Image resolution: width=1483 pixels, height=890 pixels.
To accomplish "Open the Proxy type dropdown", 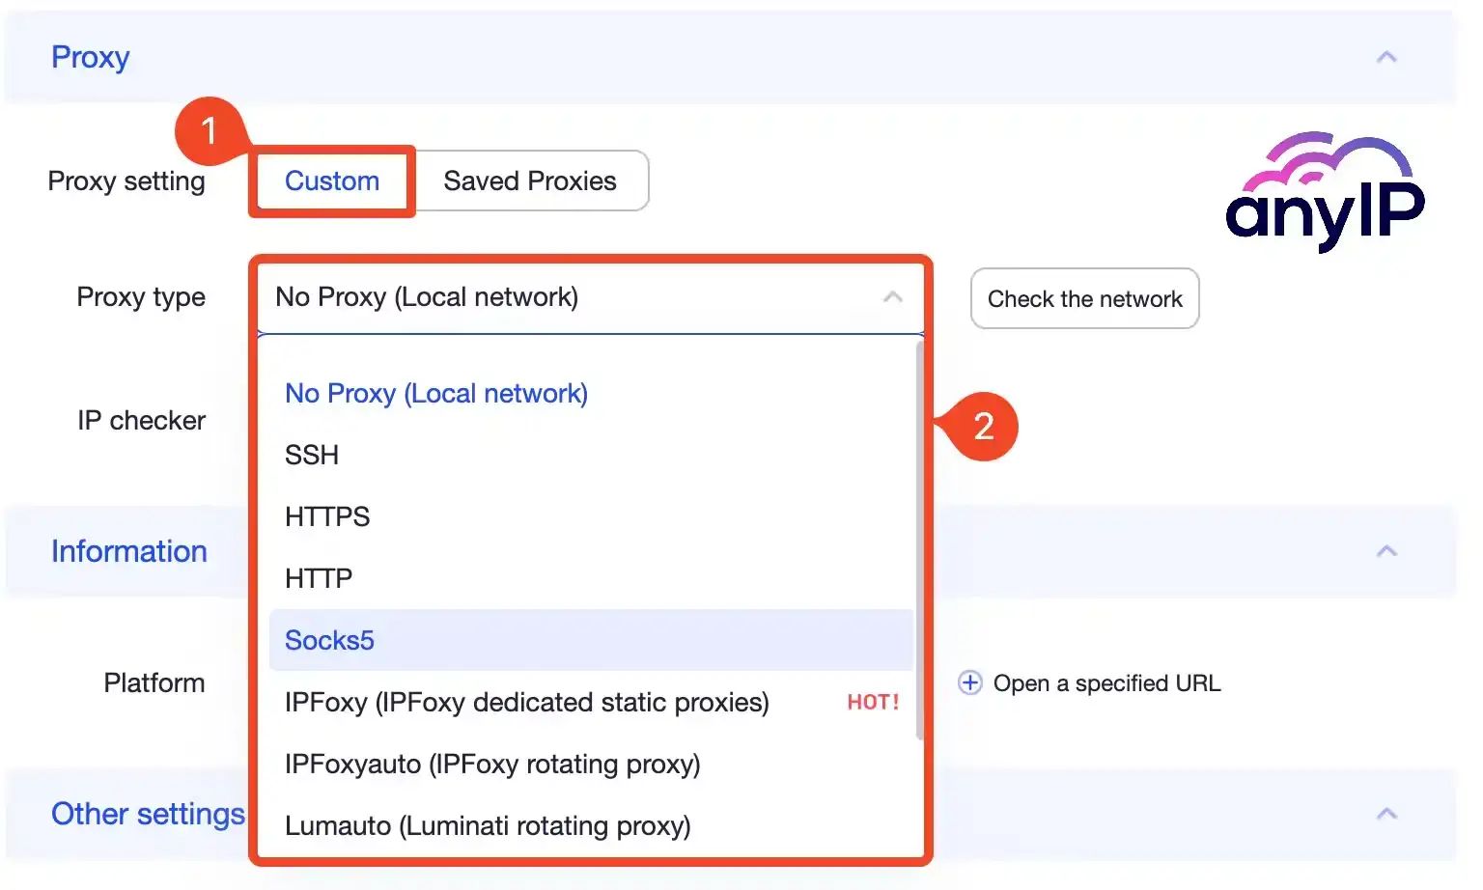I will point(590,297).
